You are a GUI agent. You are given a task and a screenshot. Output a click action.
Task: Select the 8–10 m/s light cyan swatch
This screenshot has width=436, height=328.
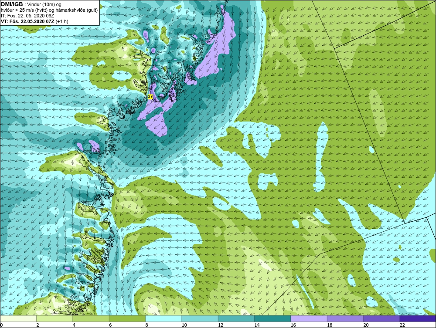coord(163,318)
